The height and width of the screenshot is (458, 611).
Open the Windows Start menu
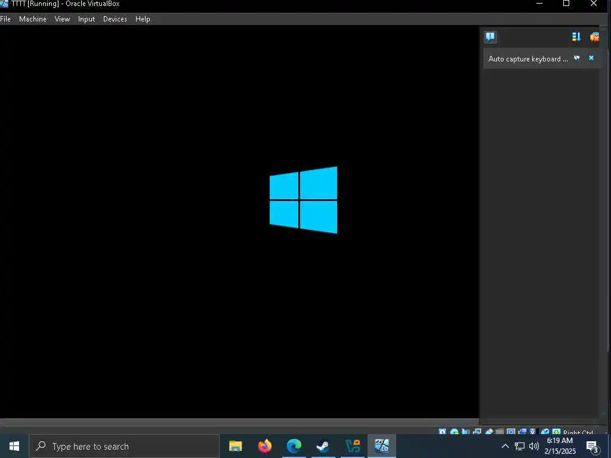[x=14, y=446]
